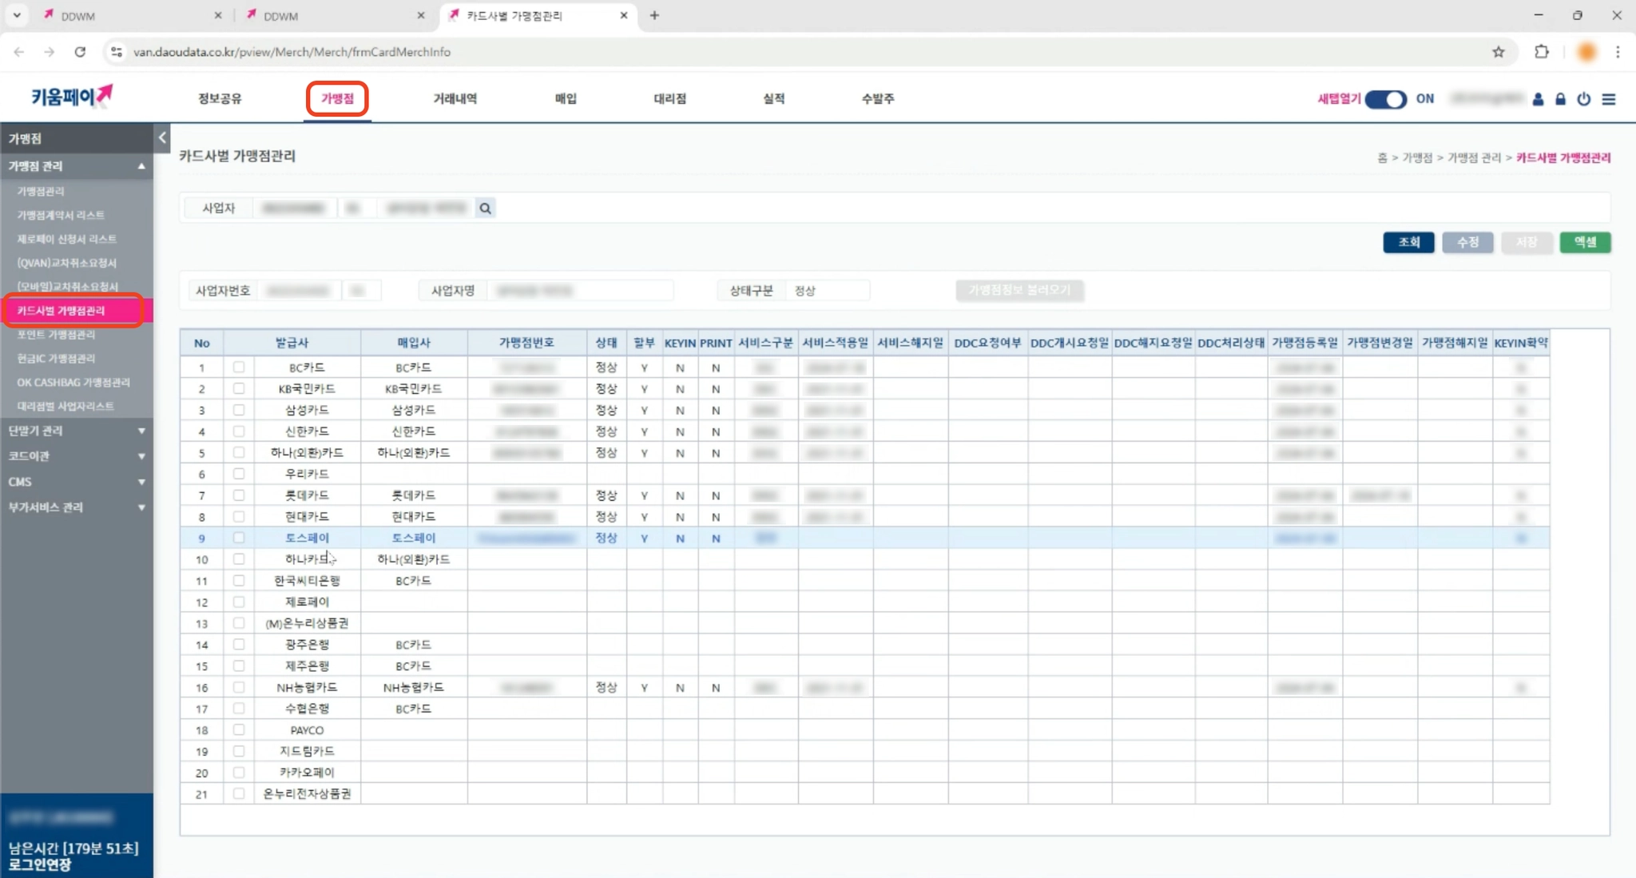Open the 대리점 top menu
This screenshot has height=878, width=1636.
tap(669, 98)
